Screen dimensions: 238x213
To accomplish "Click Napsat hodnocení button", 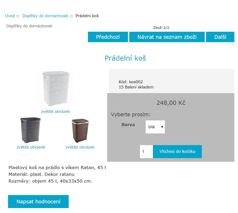I will click(38, 202).
